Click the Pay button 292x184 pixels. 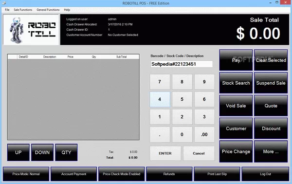tap(236, 60)
